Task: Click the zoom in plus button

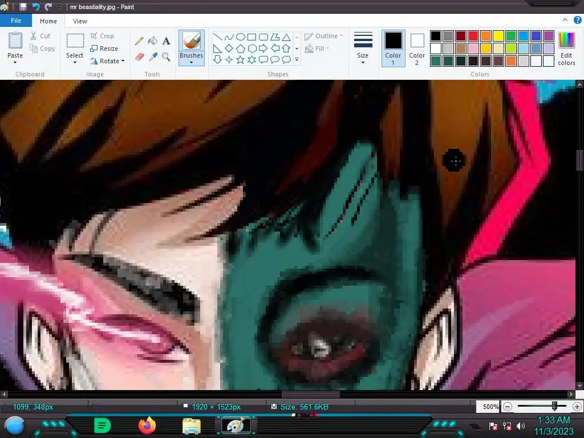Action: coord(577,407)
